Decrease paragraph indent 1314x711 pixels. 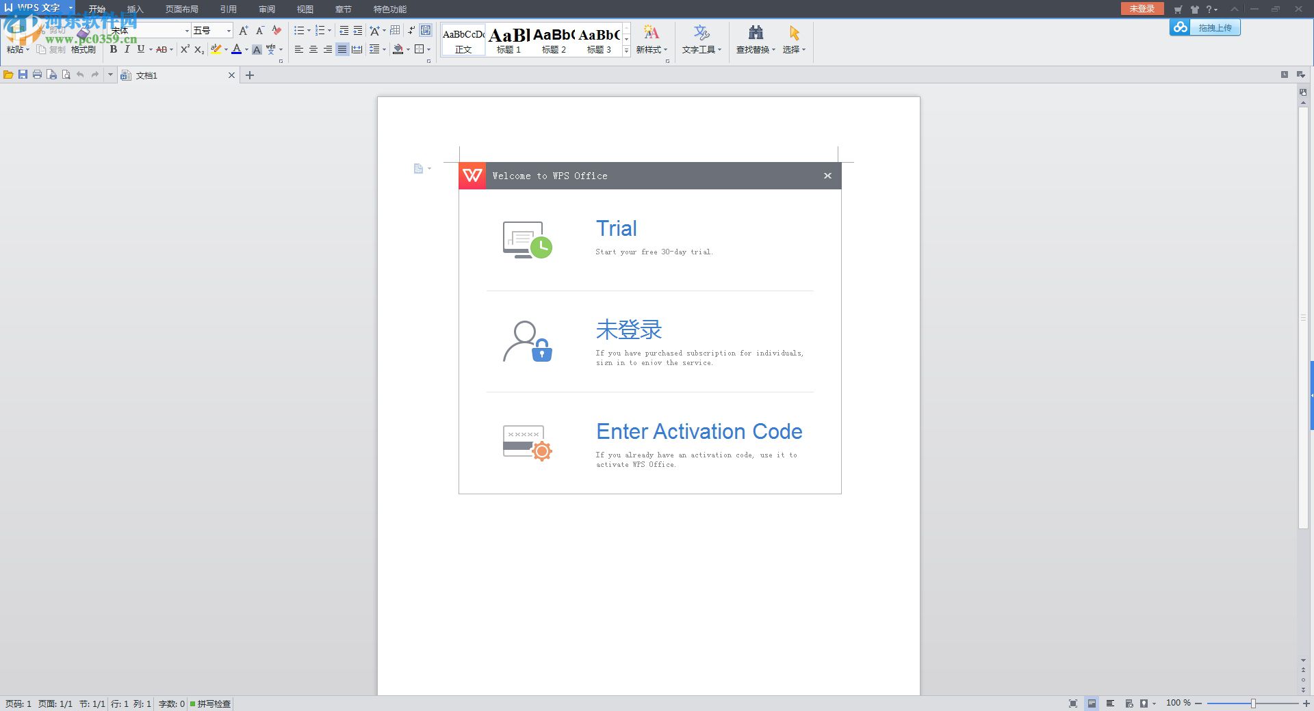[344, 31]
